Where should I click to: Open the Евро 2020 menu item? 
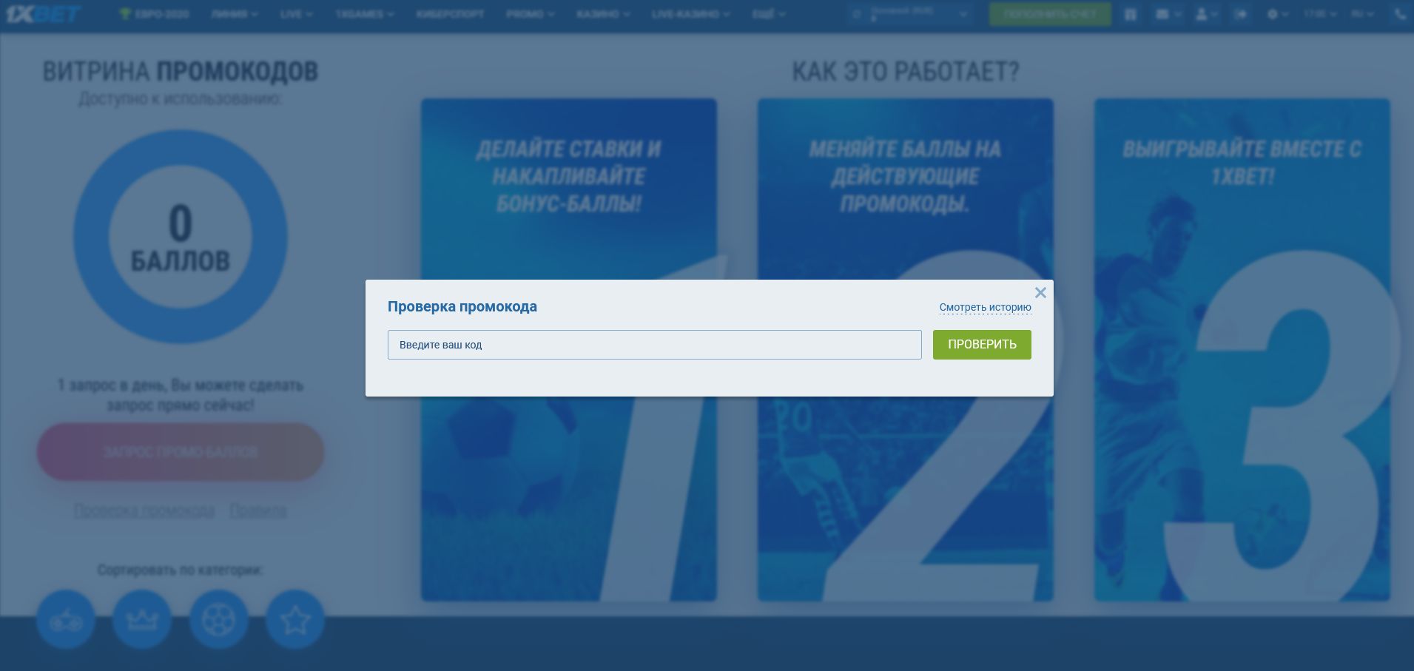click(x=155, y=14)
